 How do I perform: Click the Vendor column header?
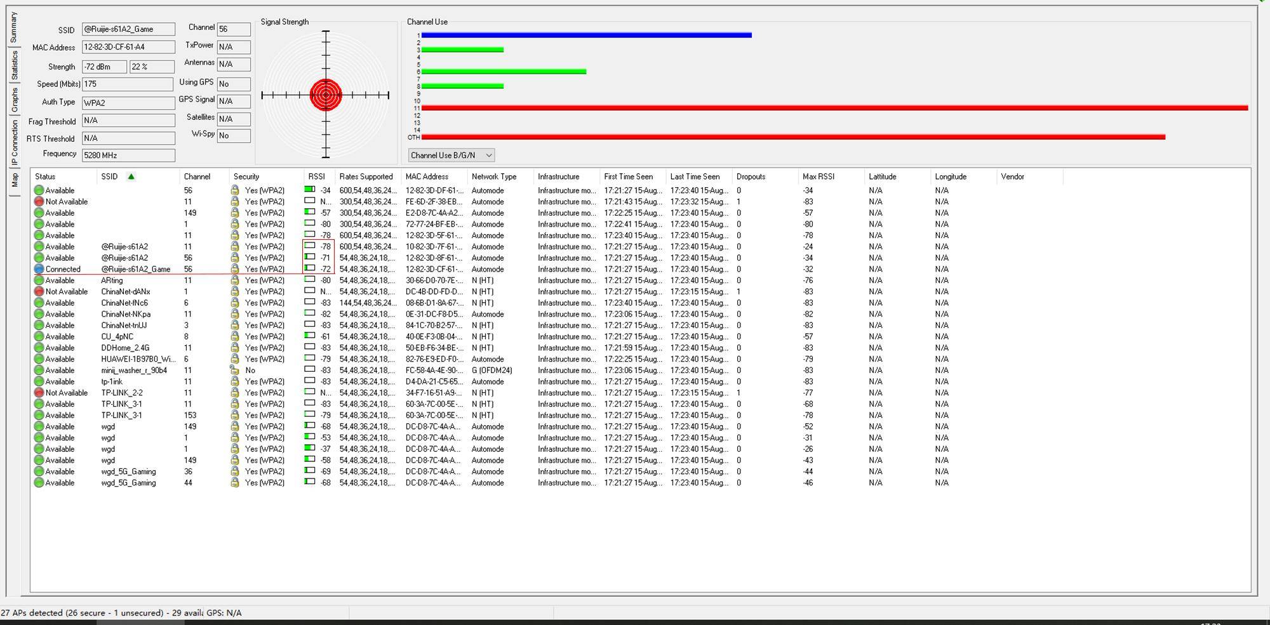tap(1012, 176)
